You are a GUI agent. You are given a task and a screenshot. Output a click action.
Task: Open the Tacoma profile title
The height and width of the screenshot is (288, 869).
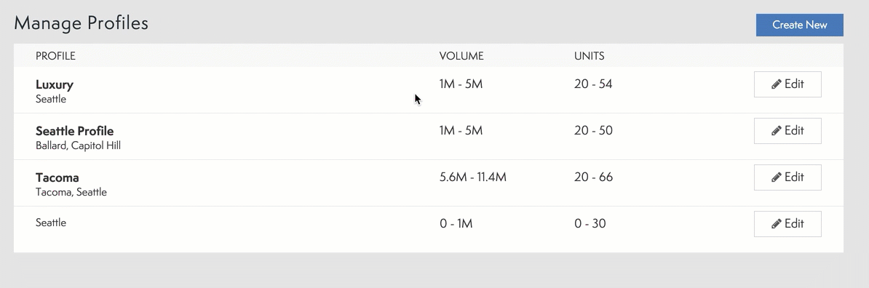(57, 177)
